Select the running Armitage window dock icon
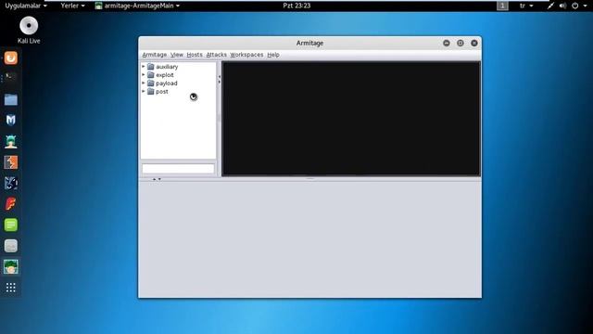593x334 pixels. coord(11,267)
